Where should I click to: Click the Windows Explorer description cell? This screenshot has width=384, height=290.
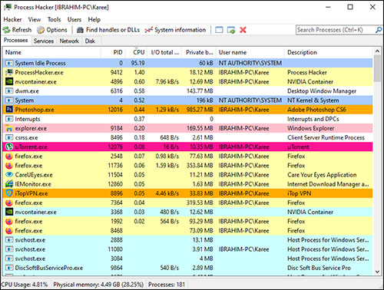pyautogui.click(x=311, y=128)
